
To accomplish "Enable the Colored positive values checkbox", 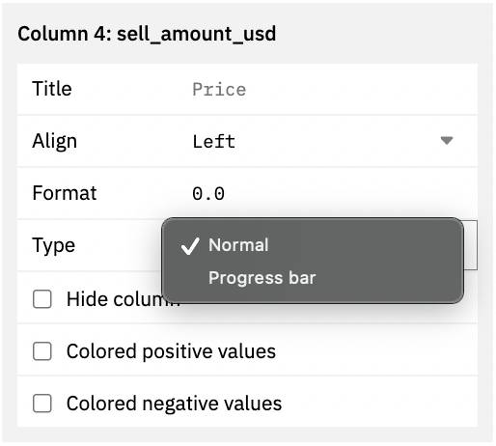I will 42,351.
